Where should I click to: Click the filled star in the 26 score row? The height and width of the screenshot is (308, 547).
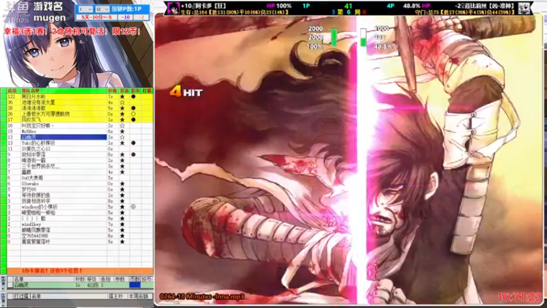[122, 114]
